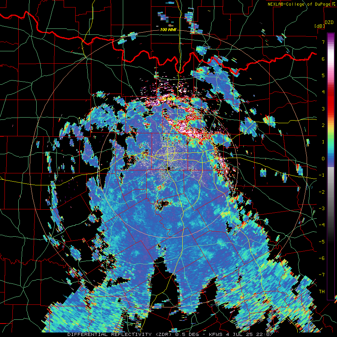Click the 5 value on the color scale
Viewport: 337px width, 337px height.
coord(323,75)
